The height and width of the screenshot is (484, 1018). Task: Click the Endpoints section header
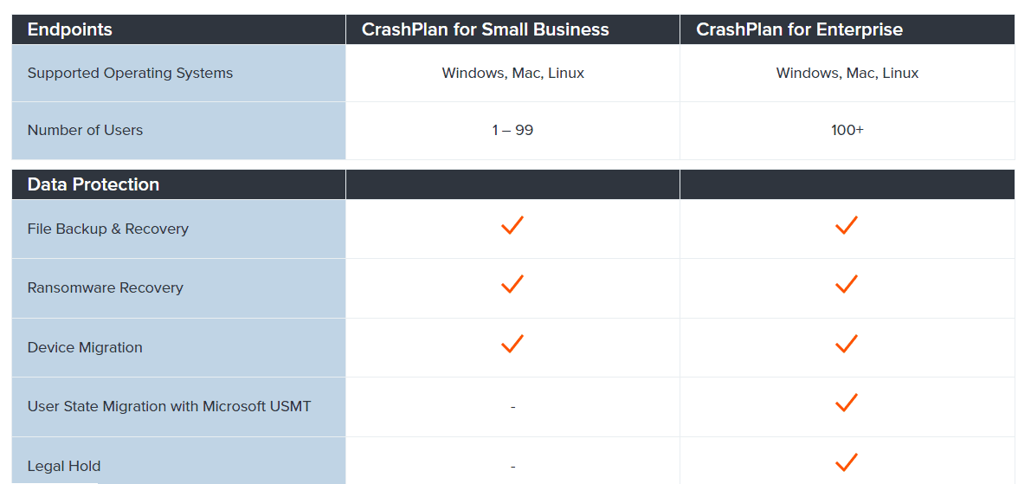click(70, 29)
